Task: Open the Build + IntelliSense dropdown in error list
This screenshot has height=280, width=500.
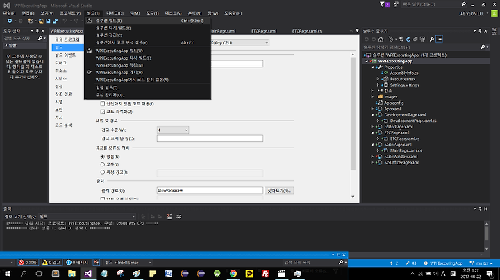Action: point(128,263)
